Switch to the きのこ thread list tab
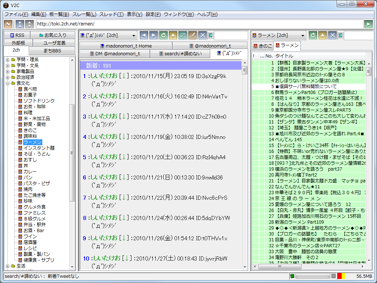Image resolution: width=377 pixels, height=283 pixels. coord(262,46)
